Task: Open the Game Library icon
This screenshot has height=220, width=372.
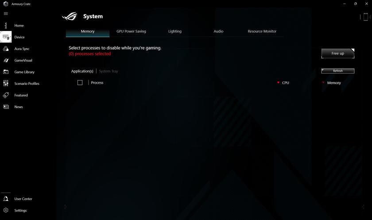Action: coord(6,72)
